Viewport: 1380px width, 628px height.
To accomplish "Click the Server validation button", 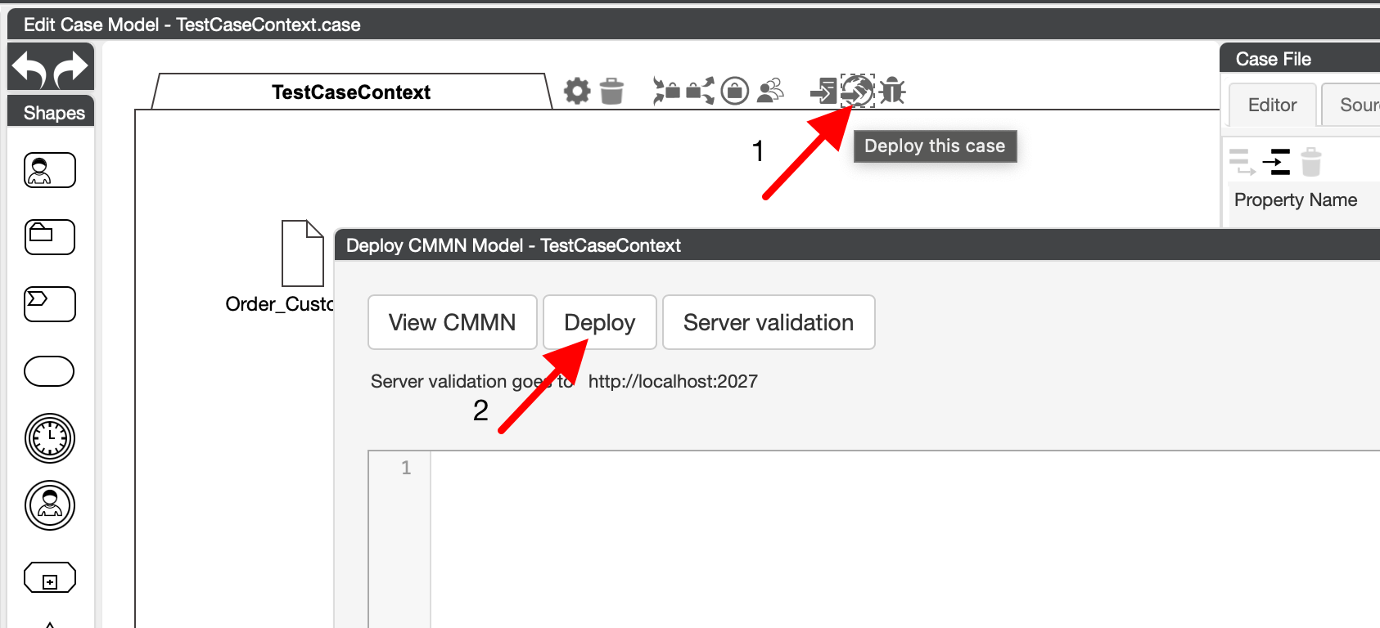I will pyautogui.click(x=768, y=322).
